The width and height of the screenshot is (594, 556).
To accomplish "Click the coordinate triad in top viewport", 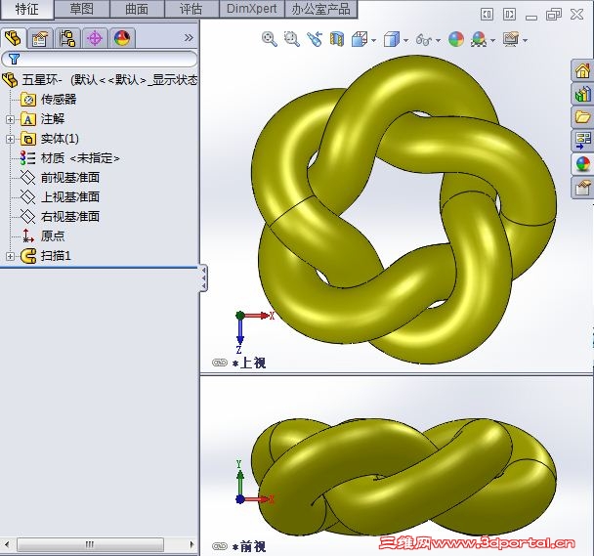I will 254,333.
